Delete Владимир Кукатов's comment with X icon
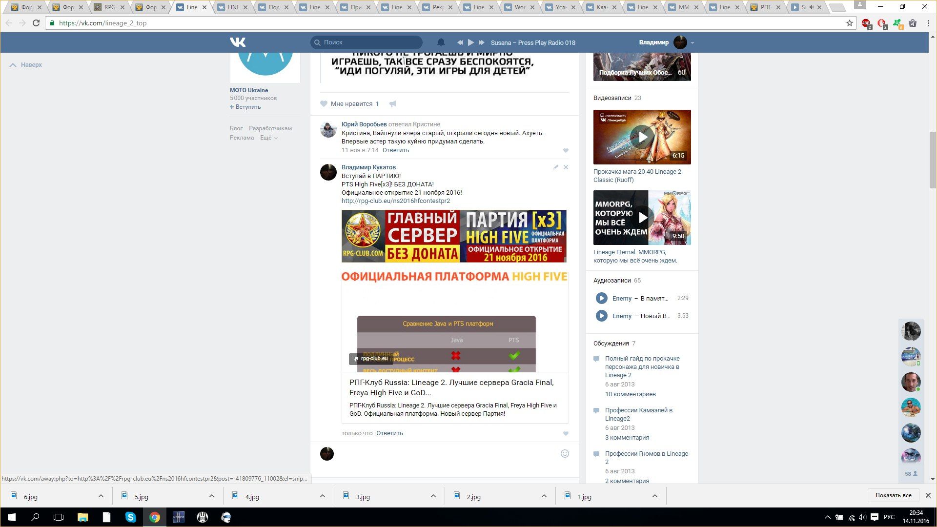The height and width of the screenshot is (527, 937). click(x=566, y=167)
